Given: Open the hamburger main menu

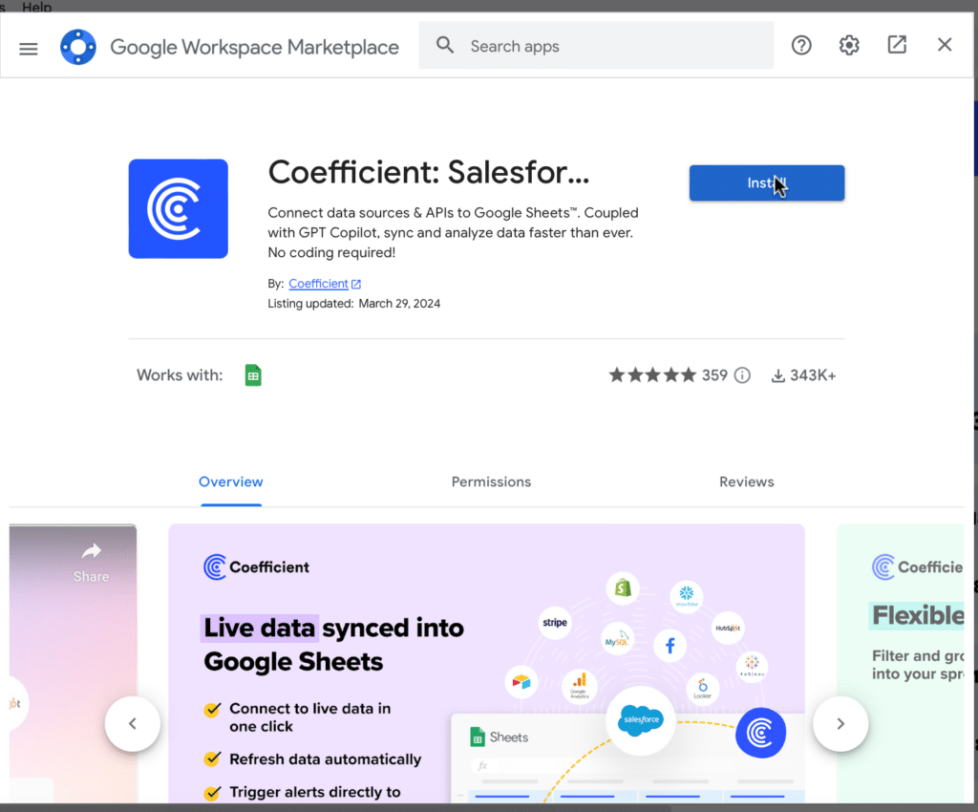Looking at the screenshot, I should [x=29, y=48].
